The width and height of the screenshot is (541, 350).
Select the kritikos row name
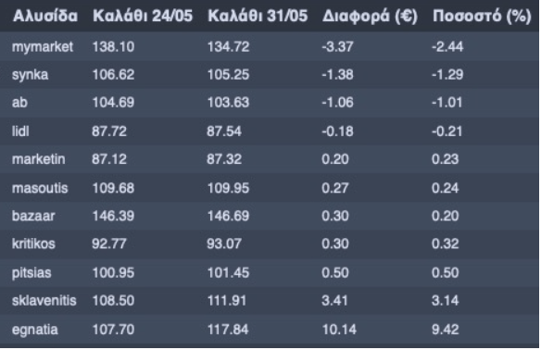pos(33,244)
